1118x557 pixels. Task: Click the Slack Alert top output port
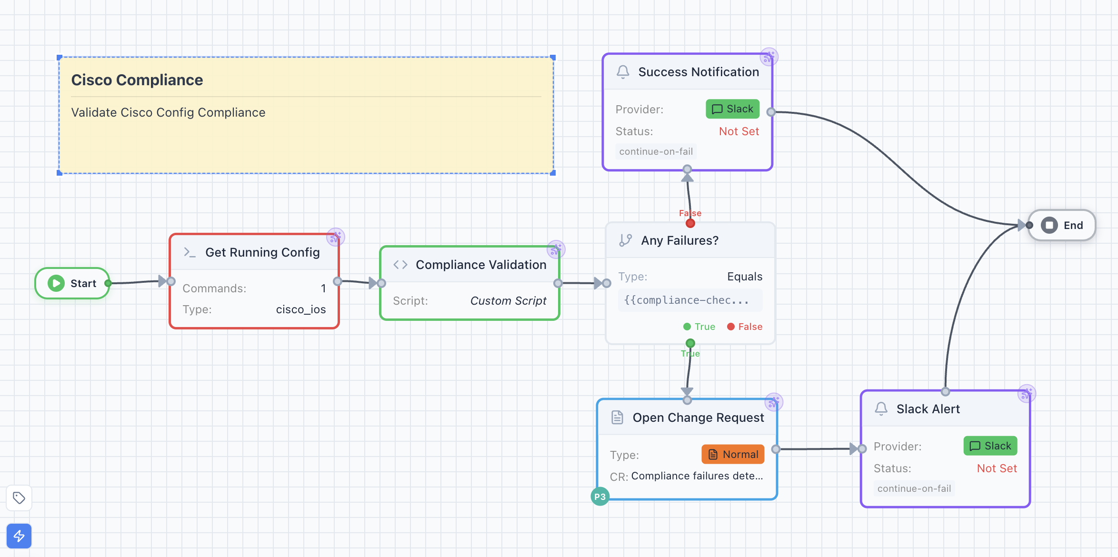[x=946, y=392]
